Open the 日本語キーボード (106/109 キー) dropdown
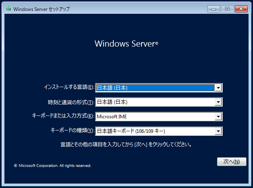The width and height of the screenshot is (253, 188). tap(159, 131)
